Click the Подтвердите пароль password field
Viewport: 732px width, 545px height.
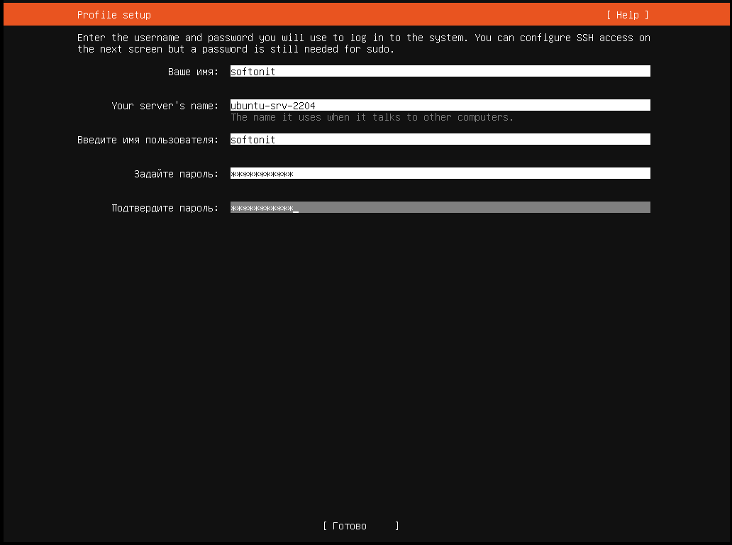click(440, 208)
